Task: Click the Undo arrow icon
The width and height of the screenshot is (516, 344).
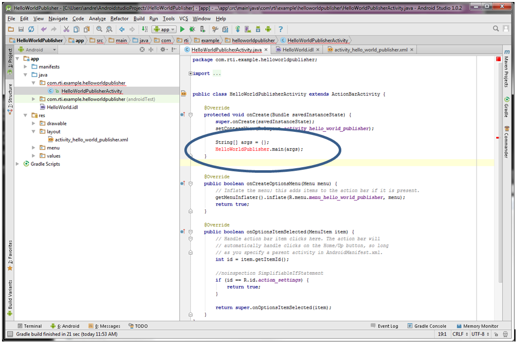Action: point(43,29)
